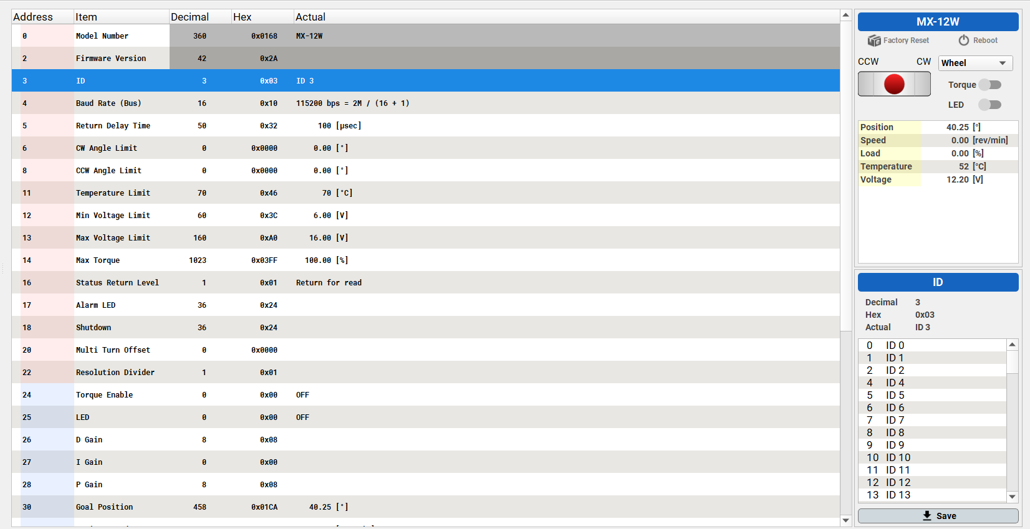Choose ID 13 in the ID list
This screenshot has height=529, width=1030.
933,495
